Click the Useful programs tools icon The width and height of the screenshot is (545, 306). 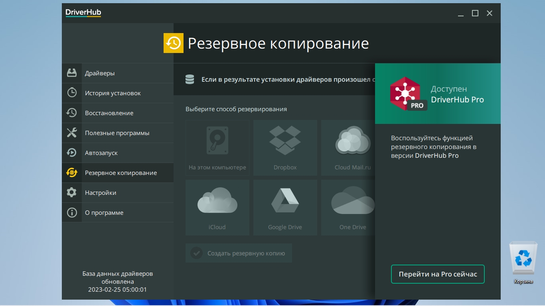(72, 133)
